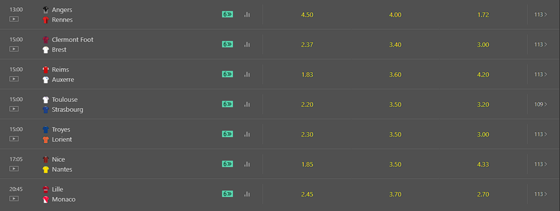Select Nantes away win odds 4.33
Screen dimensions: 560x211
483,165
